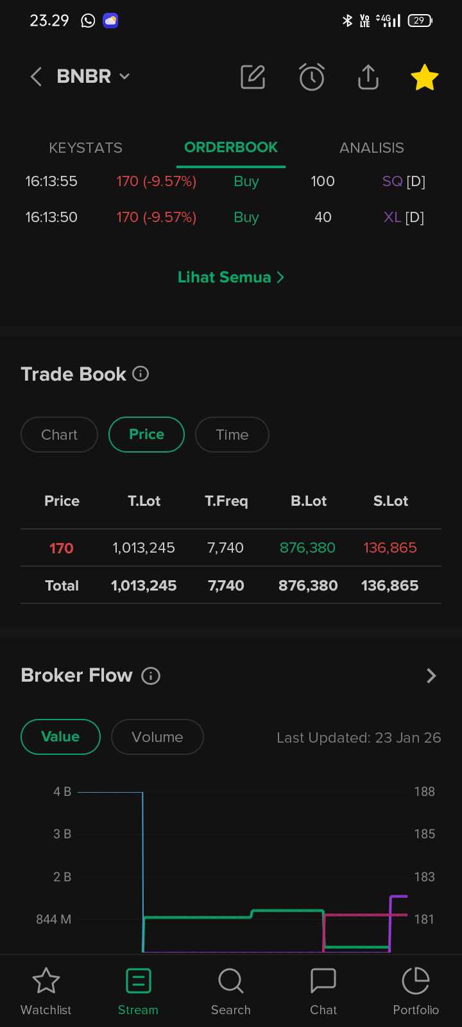Switch to the KEYSTATS tab
This screenshot has height=1027, width=462.
tap(85, 148)
